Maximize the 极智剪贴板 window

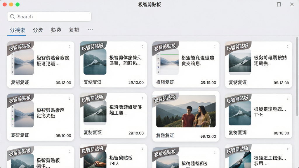point(279,4)
